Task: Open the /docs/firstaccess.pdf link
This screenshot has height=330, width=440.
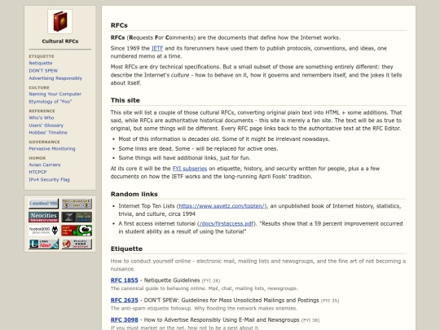Action: (x=227, y=223)
